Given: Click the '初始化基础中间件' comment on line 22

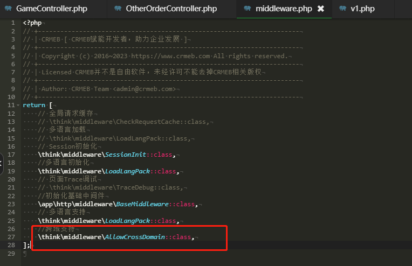Looking at the screenshot, I should tap(71, 195).
